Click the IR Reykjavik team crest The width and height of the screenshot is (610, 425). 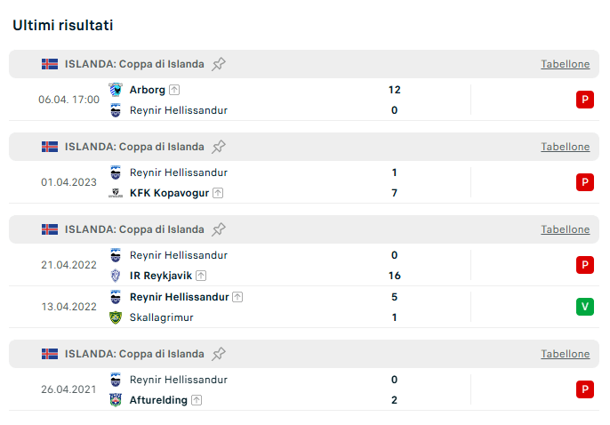click(115, 276)
